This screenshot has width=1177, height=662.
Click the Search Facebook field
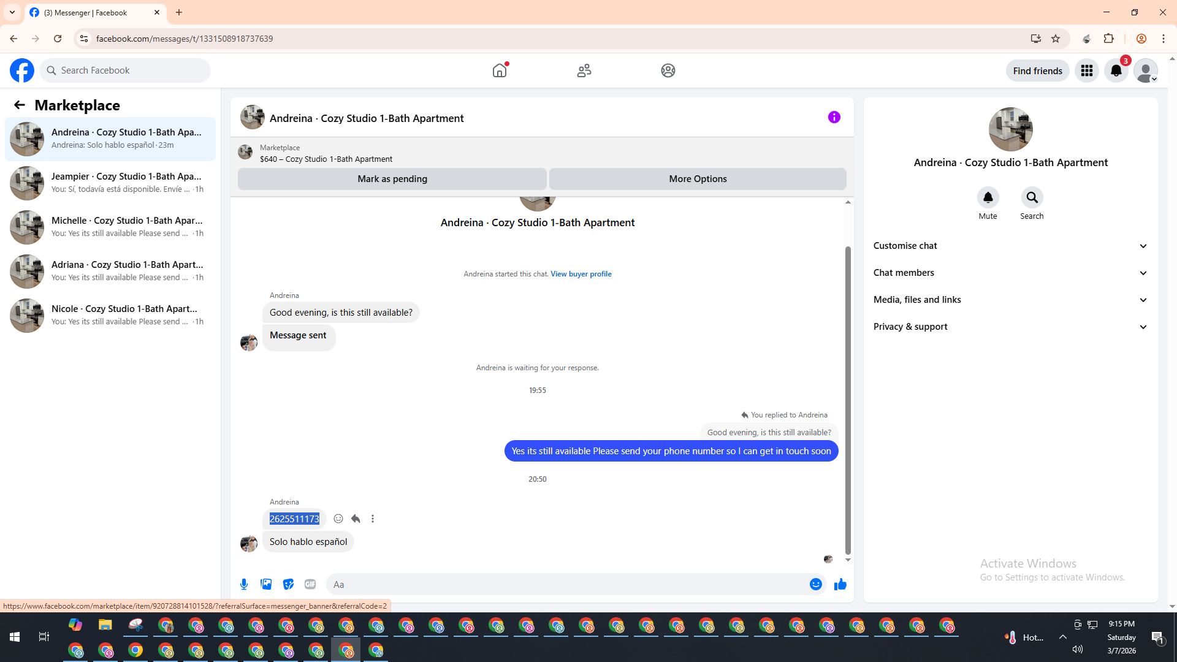(x=125, y=70)
